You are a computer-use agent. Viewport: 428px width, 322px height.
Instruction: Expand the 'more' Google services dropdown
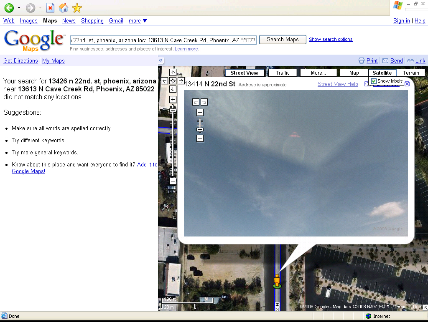[x=138, y=21]
